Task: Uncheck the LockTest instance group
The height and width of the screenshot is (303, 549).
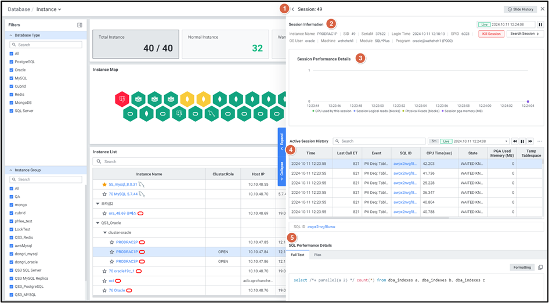Action: (x=12, y=229)
